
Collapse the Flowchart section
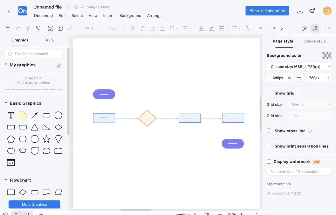[6, 180]
